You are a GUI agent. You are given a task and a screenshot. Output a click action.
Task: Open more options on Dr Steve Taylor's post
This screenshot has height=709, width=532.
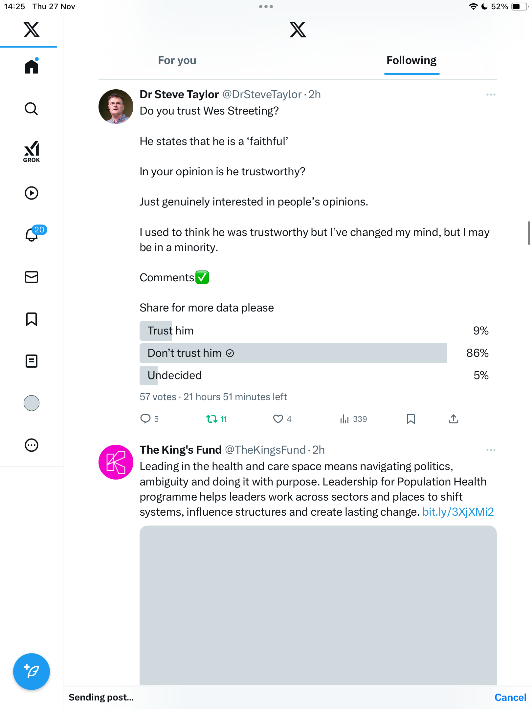click(491, 95)
